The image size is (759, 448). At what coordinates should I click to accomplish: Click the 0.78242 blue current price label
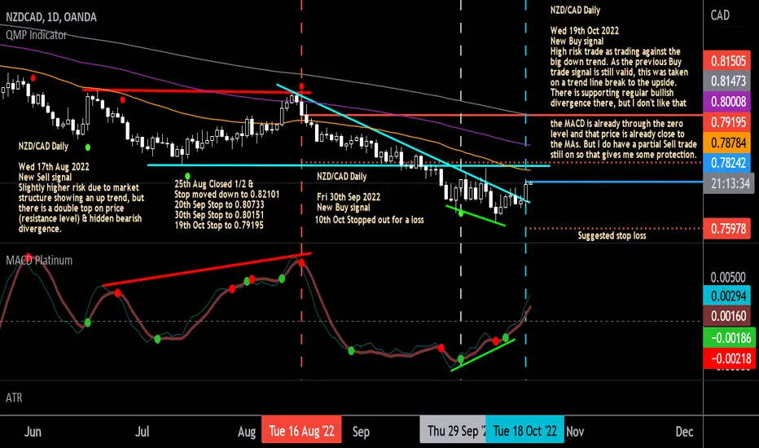[728, 163]
